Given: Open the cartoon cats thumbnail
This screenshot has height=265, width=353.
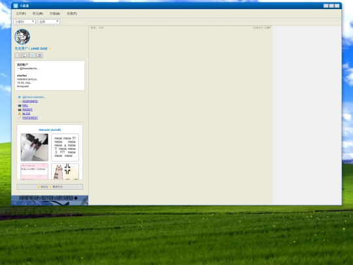Looking at the screenshot, I should [65, 171].
